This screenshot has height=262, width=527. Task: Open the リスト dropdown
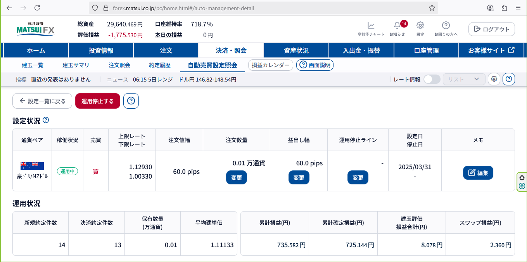pos(464,79)
